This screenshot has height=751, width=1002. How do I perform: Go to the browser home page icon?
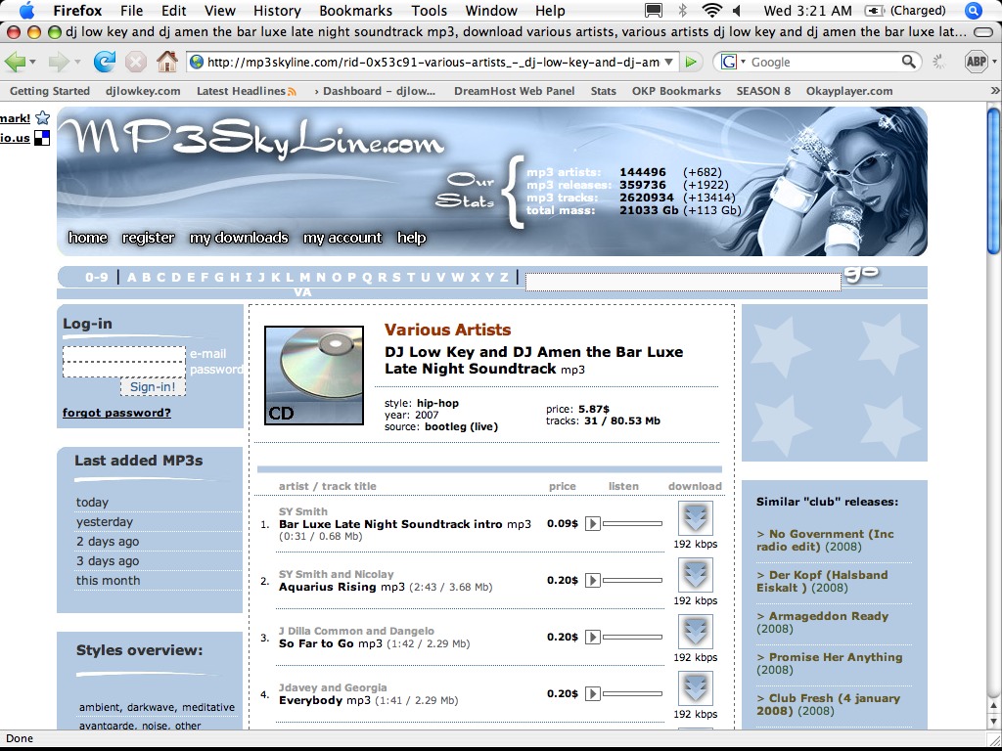(166, 62)
